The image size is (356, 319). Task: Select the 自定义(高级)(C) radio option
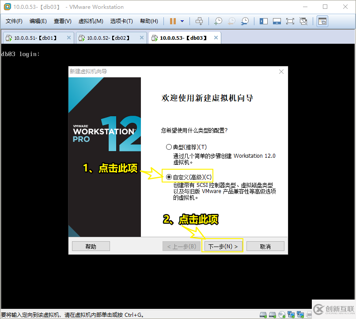tap(189, 177)
